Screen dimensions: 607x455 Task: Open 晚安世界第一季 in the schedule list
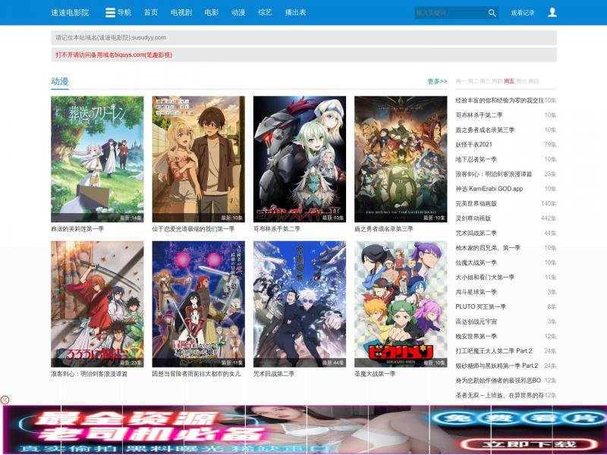[x=476, y=336]
